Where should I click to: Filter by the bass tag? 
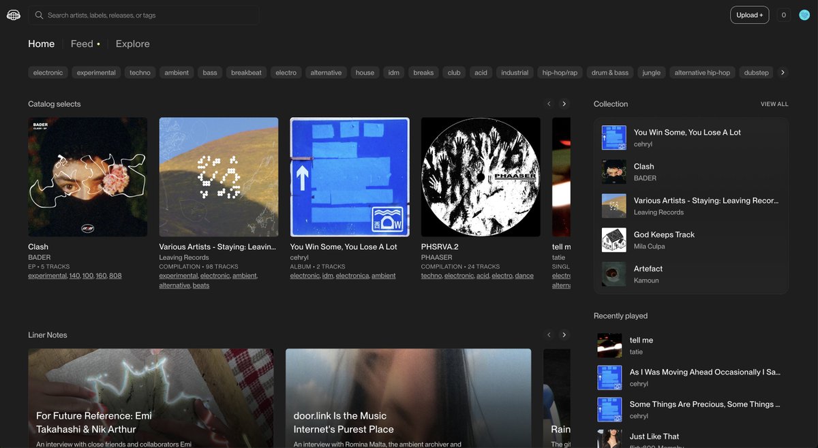(x=210, y=72)
